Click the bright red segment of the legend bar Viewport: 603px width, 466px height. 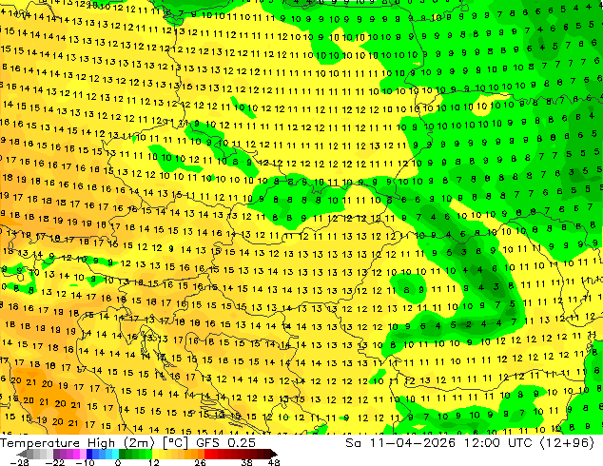pos(211,454)
